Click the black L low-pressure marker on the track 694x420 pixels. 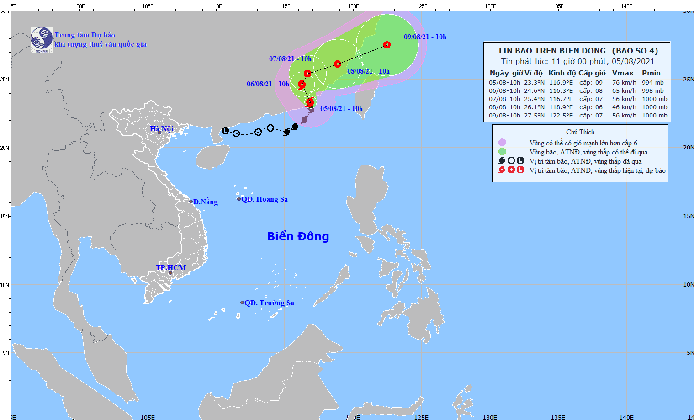pyautogui.click(x=225, y=131)
